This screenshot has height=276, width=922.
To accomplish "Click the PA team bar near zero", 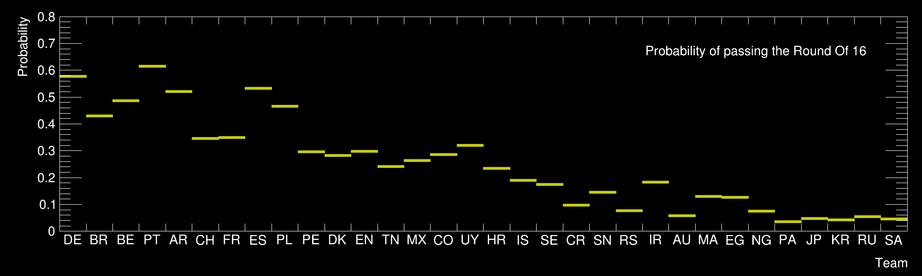I will coord(788,222).
